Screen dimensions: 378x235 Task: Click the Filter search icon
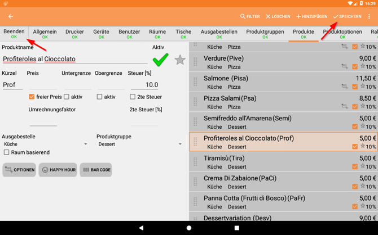coord(250,17)
